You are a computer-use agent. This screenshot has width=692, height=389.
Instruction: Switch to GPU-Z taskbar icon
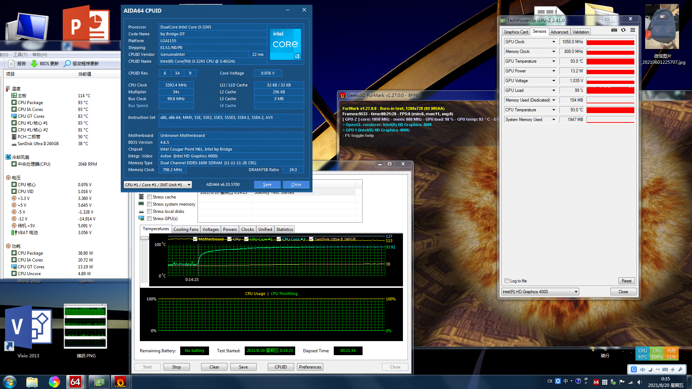click(99, 382)
